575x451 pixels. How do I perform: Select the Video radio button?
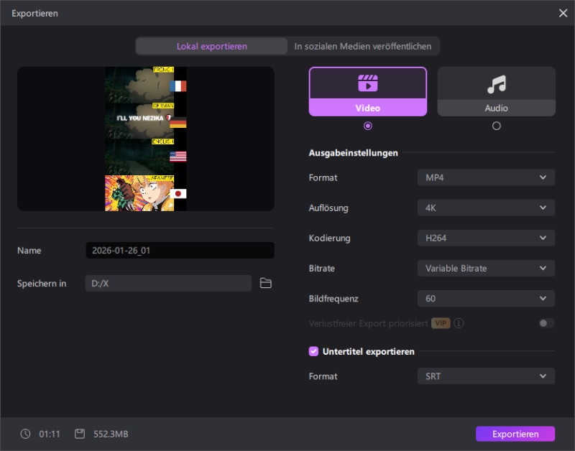[368, 126]
